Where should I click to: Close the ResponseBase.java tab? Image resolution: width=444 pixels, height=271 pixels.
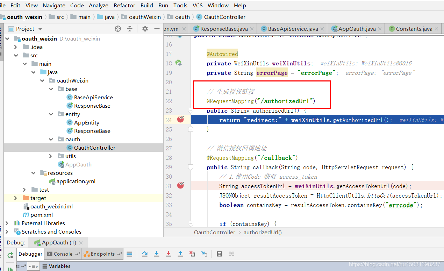click(x=252, y=29)
